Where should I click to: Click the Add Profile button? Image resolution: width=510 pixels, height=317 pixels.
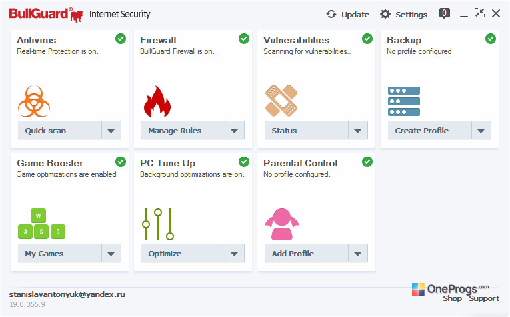coord(307,253)
